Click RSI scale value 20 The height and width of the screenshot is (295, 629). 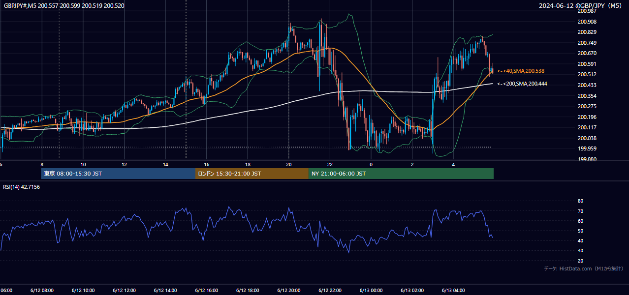pyautogui.click(x=580, y=261)
